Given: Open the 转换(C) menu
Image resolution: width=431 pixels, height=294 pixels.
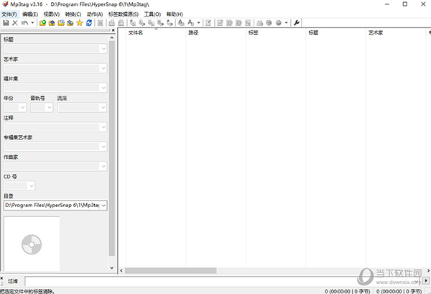Looking at the screenshot, I should 73,14.
